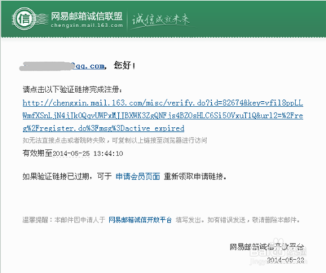Click the 2014-05-22 signature date

(285, 260)
